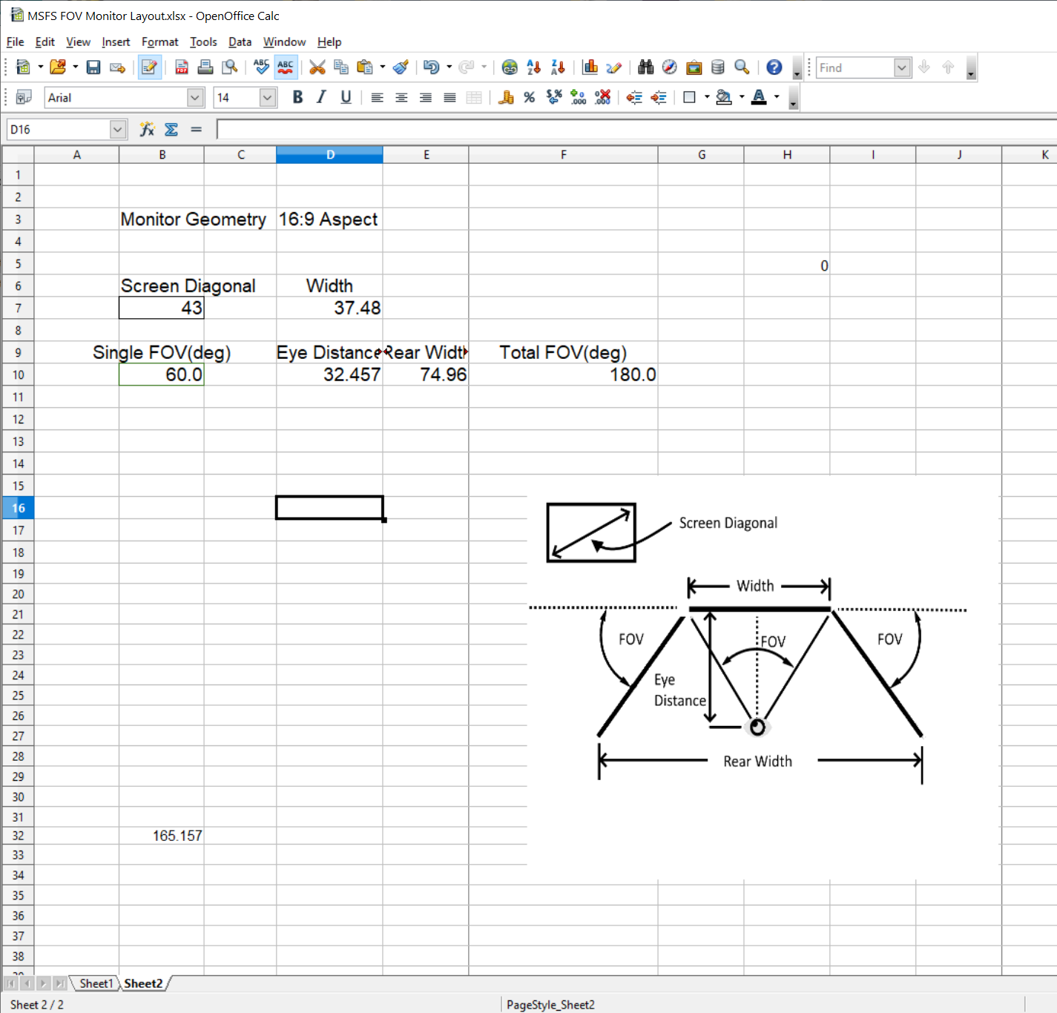Switch to the Sheet1 tab

(96, 983)
